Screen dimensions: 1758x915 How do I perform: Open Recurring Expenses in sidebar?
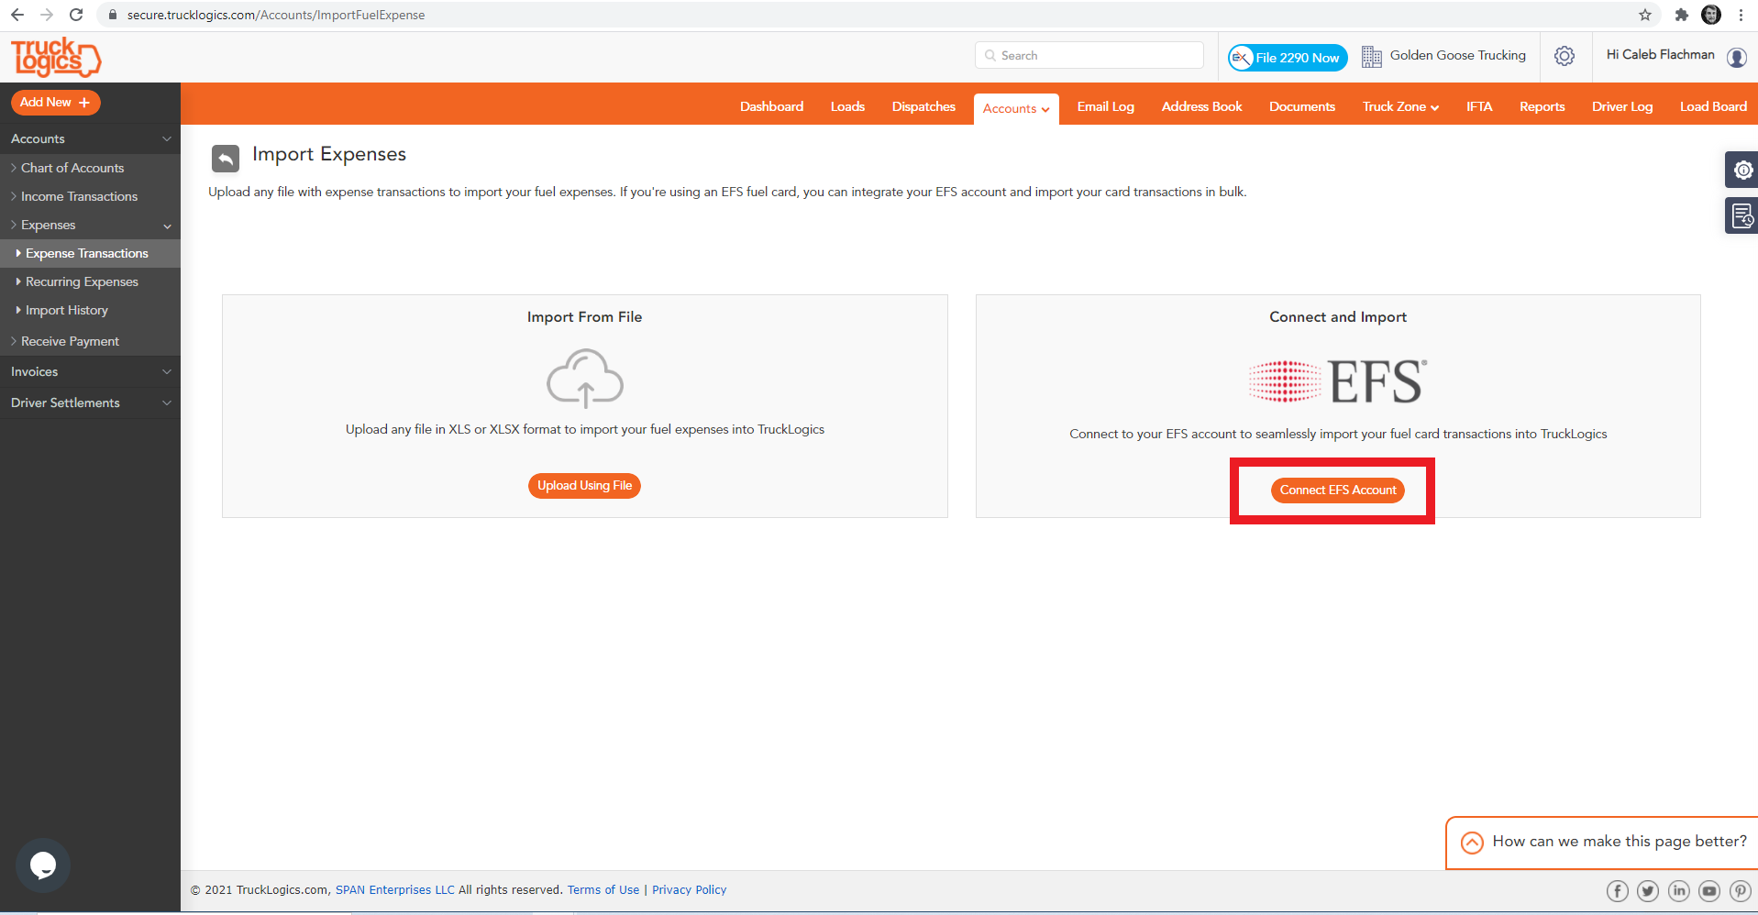(82, 282)
